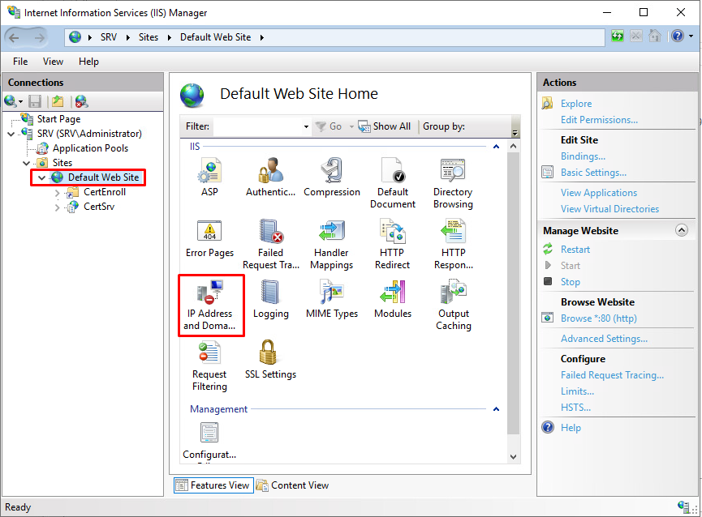Open the Logging feature

270,299
